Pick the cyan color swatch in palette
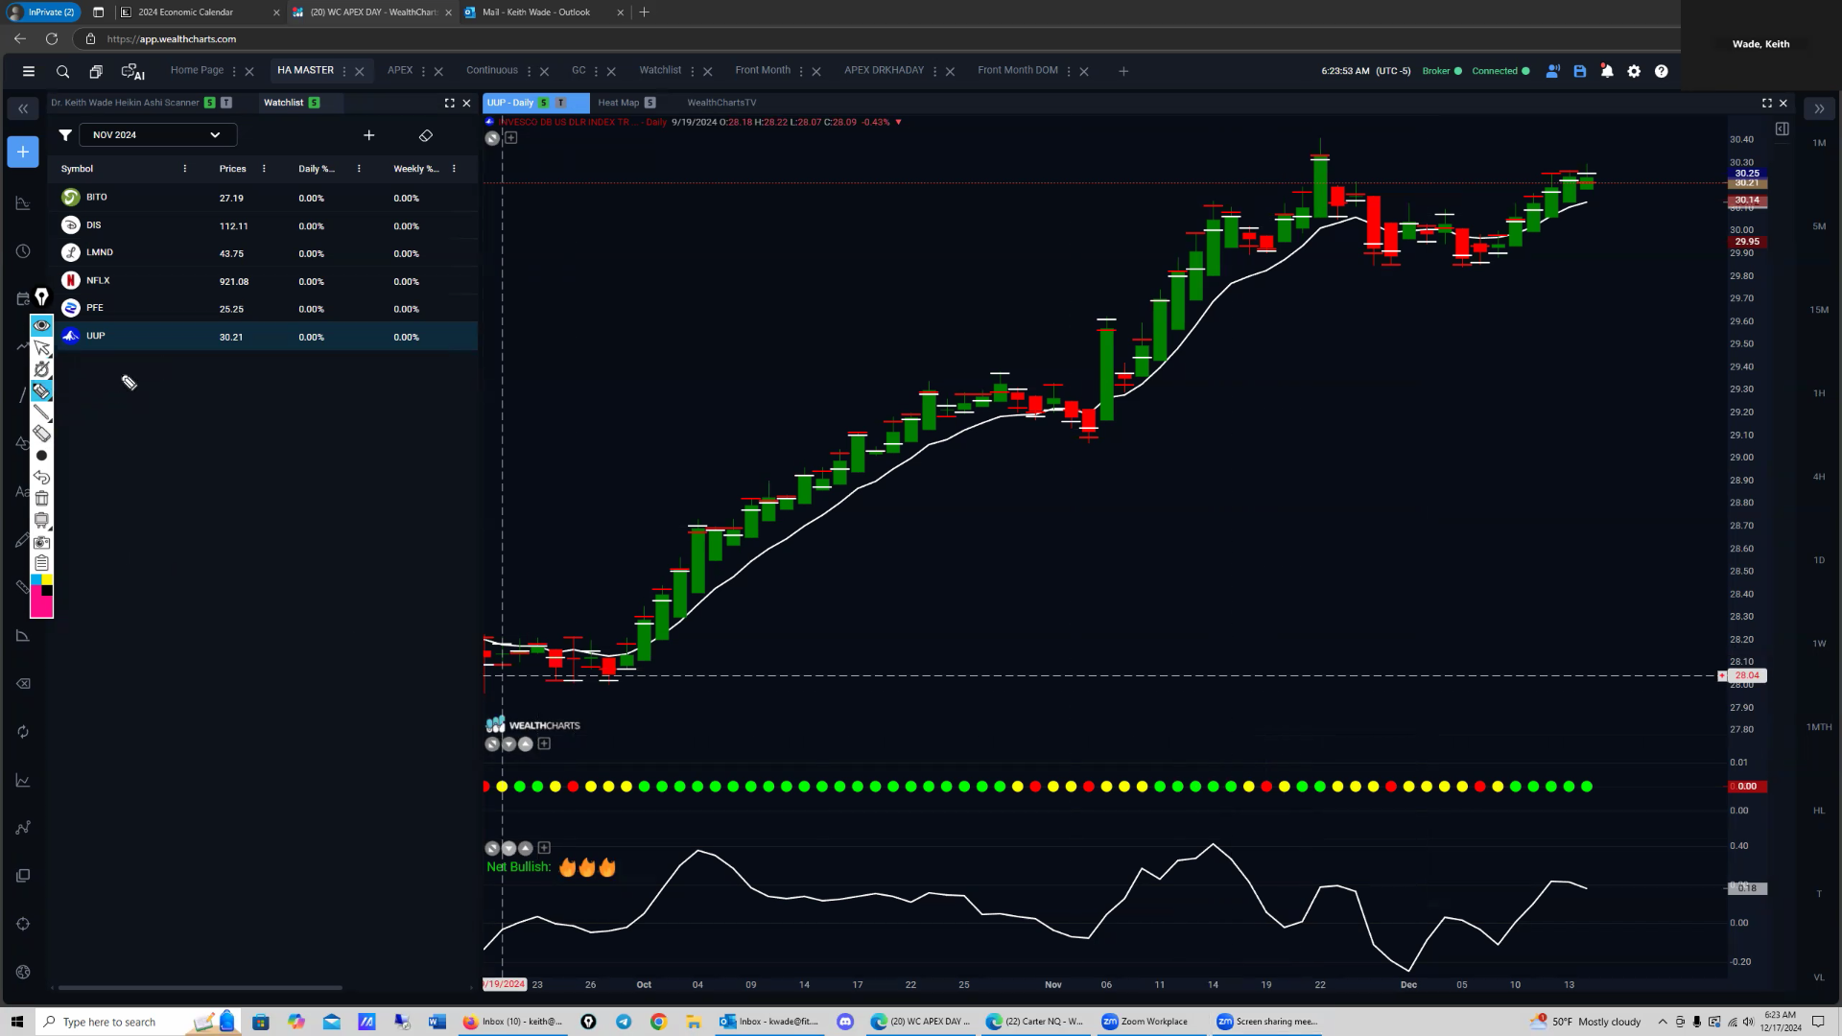Viewport: 1842px width, 1036px height. click(x=36, y=579)
